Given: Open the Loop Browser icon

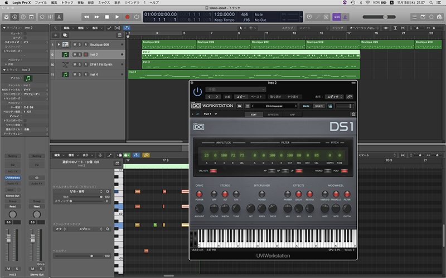Looking at the screenshot, I should [431, 17].
